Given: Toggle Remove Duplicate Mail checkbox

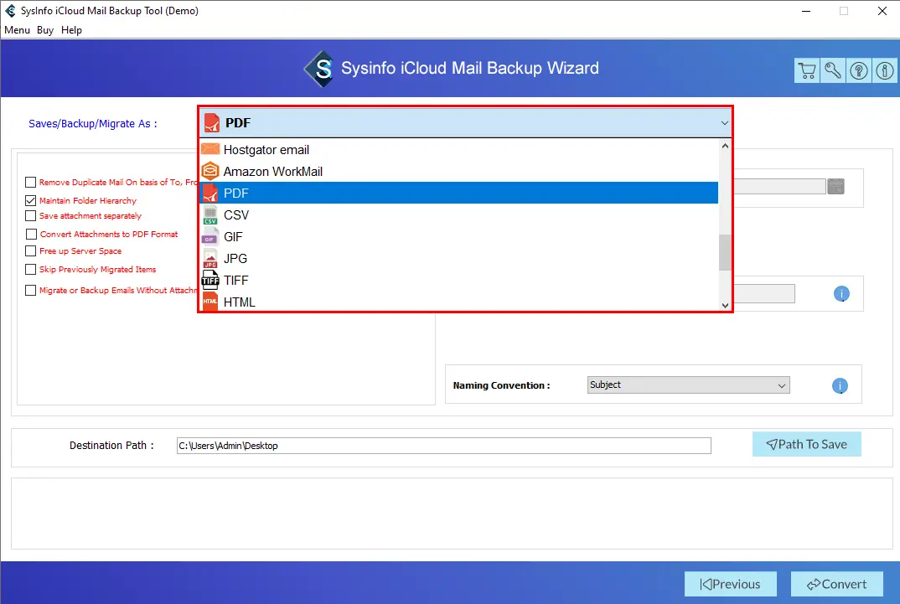Looking at the screenshot, I should [30, 182].
